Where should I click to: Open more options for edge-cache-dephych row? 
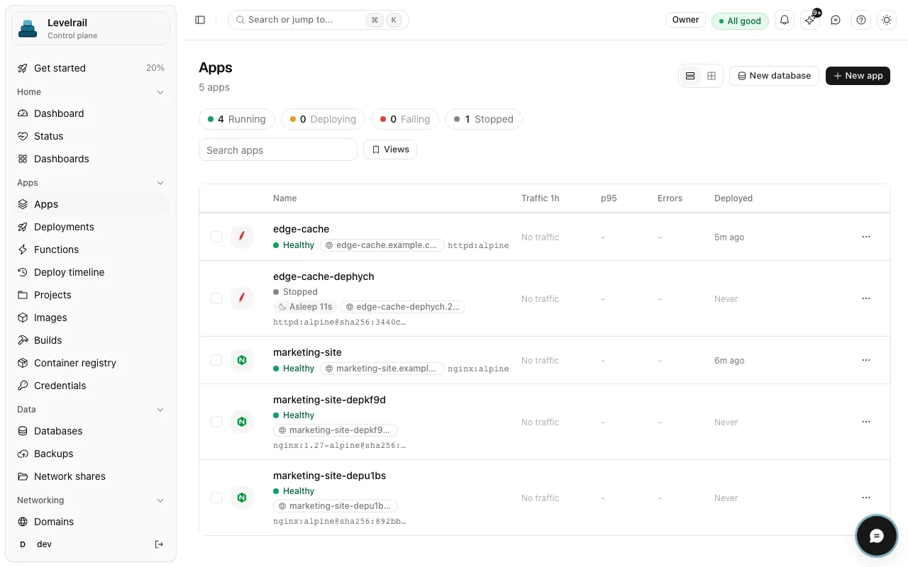(x=866, y=298)
